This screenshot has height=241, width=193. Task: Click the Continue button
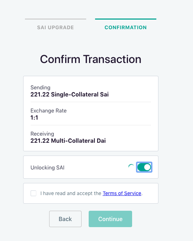[x=110, y=219]
